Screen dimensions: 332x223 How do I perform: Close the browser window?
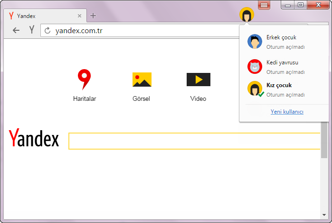click(318, 5)
